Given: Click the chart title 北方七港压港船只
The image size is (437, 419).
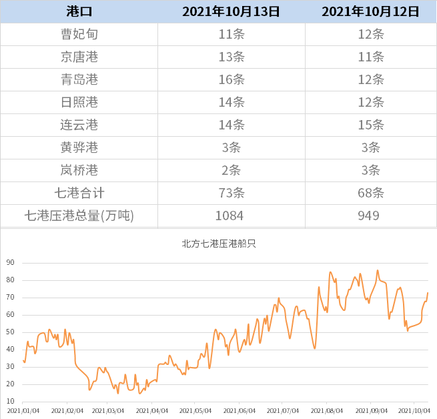Looking at the screenshot, I should pos(219,244).
